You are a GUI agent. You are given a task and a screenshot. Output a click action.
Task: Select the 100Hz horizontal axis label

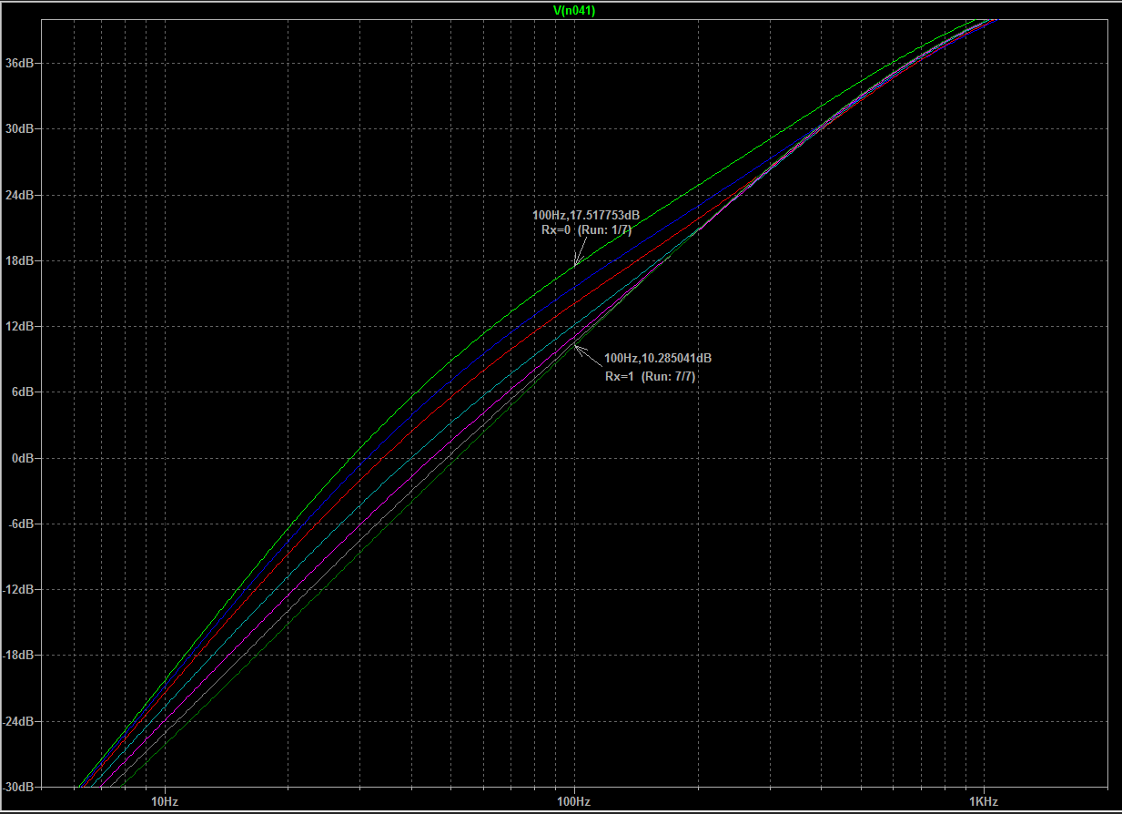click(x=574, y=801)
